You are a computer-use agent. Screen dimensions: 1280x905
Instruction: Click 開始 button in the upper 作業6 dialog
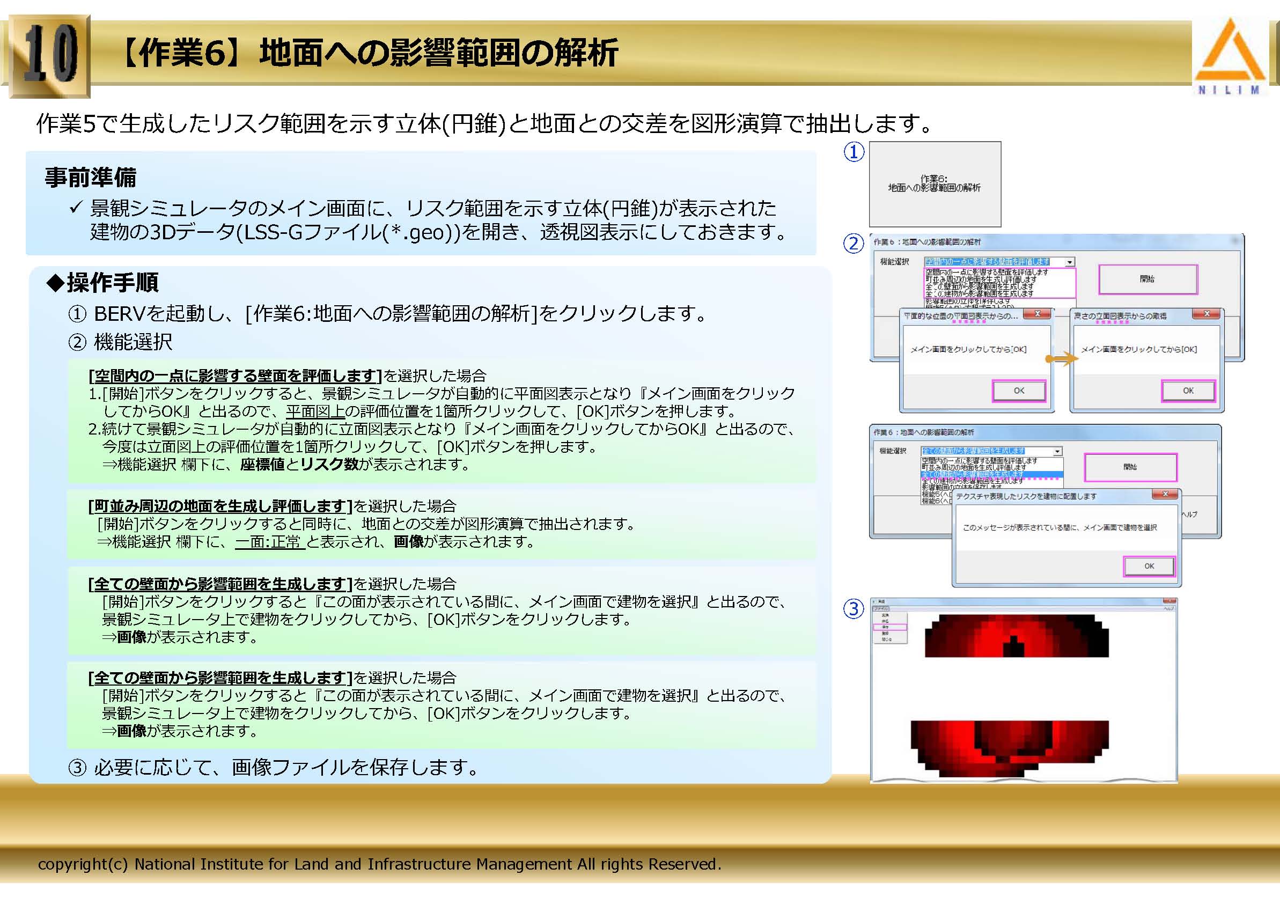[1148, 279]
